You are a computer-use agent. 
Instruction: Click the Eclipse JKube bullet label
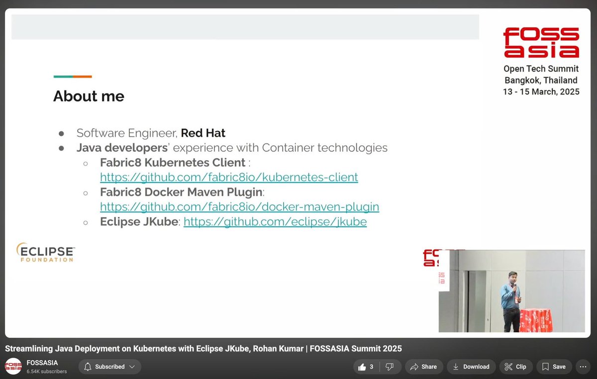[139, 222]
